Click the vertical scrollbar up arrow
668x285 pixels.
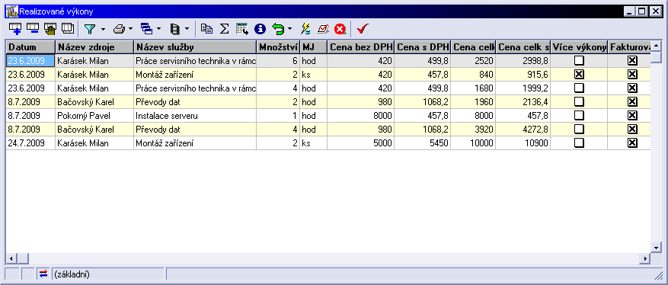coord(656,45)
